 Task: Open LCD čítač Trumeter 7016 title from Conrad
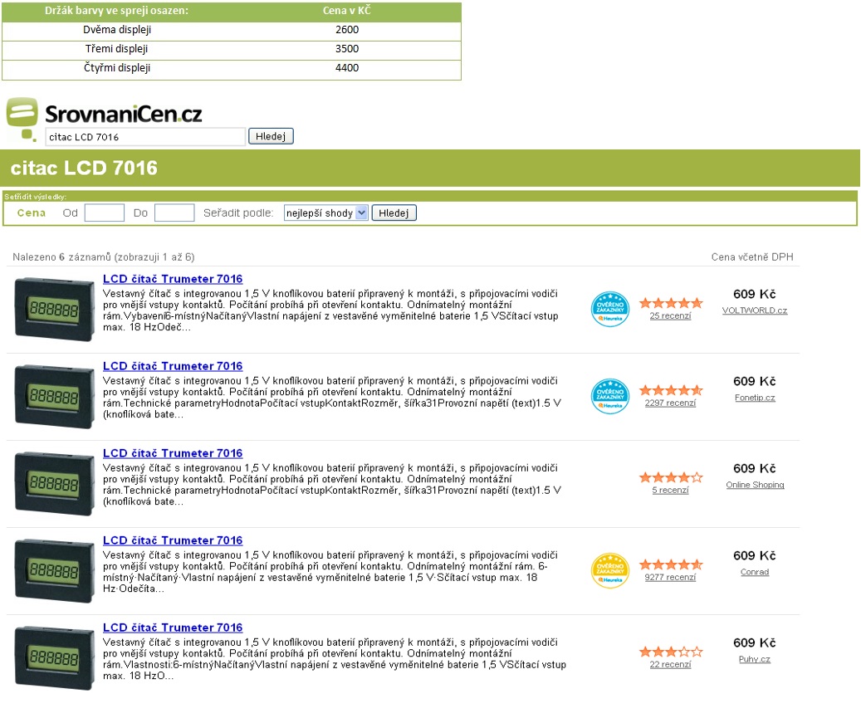tap(173, 540)
